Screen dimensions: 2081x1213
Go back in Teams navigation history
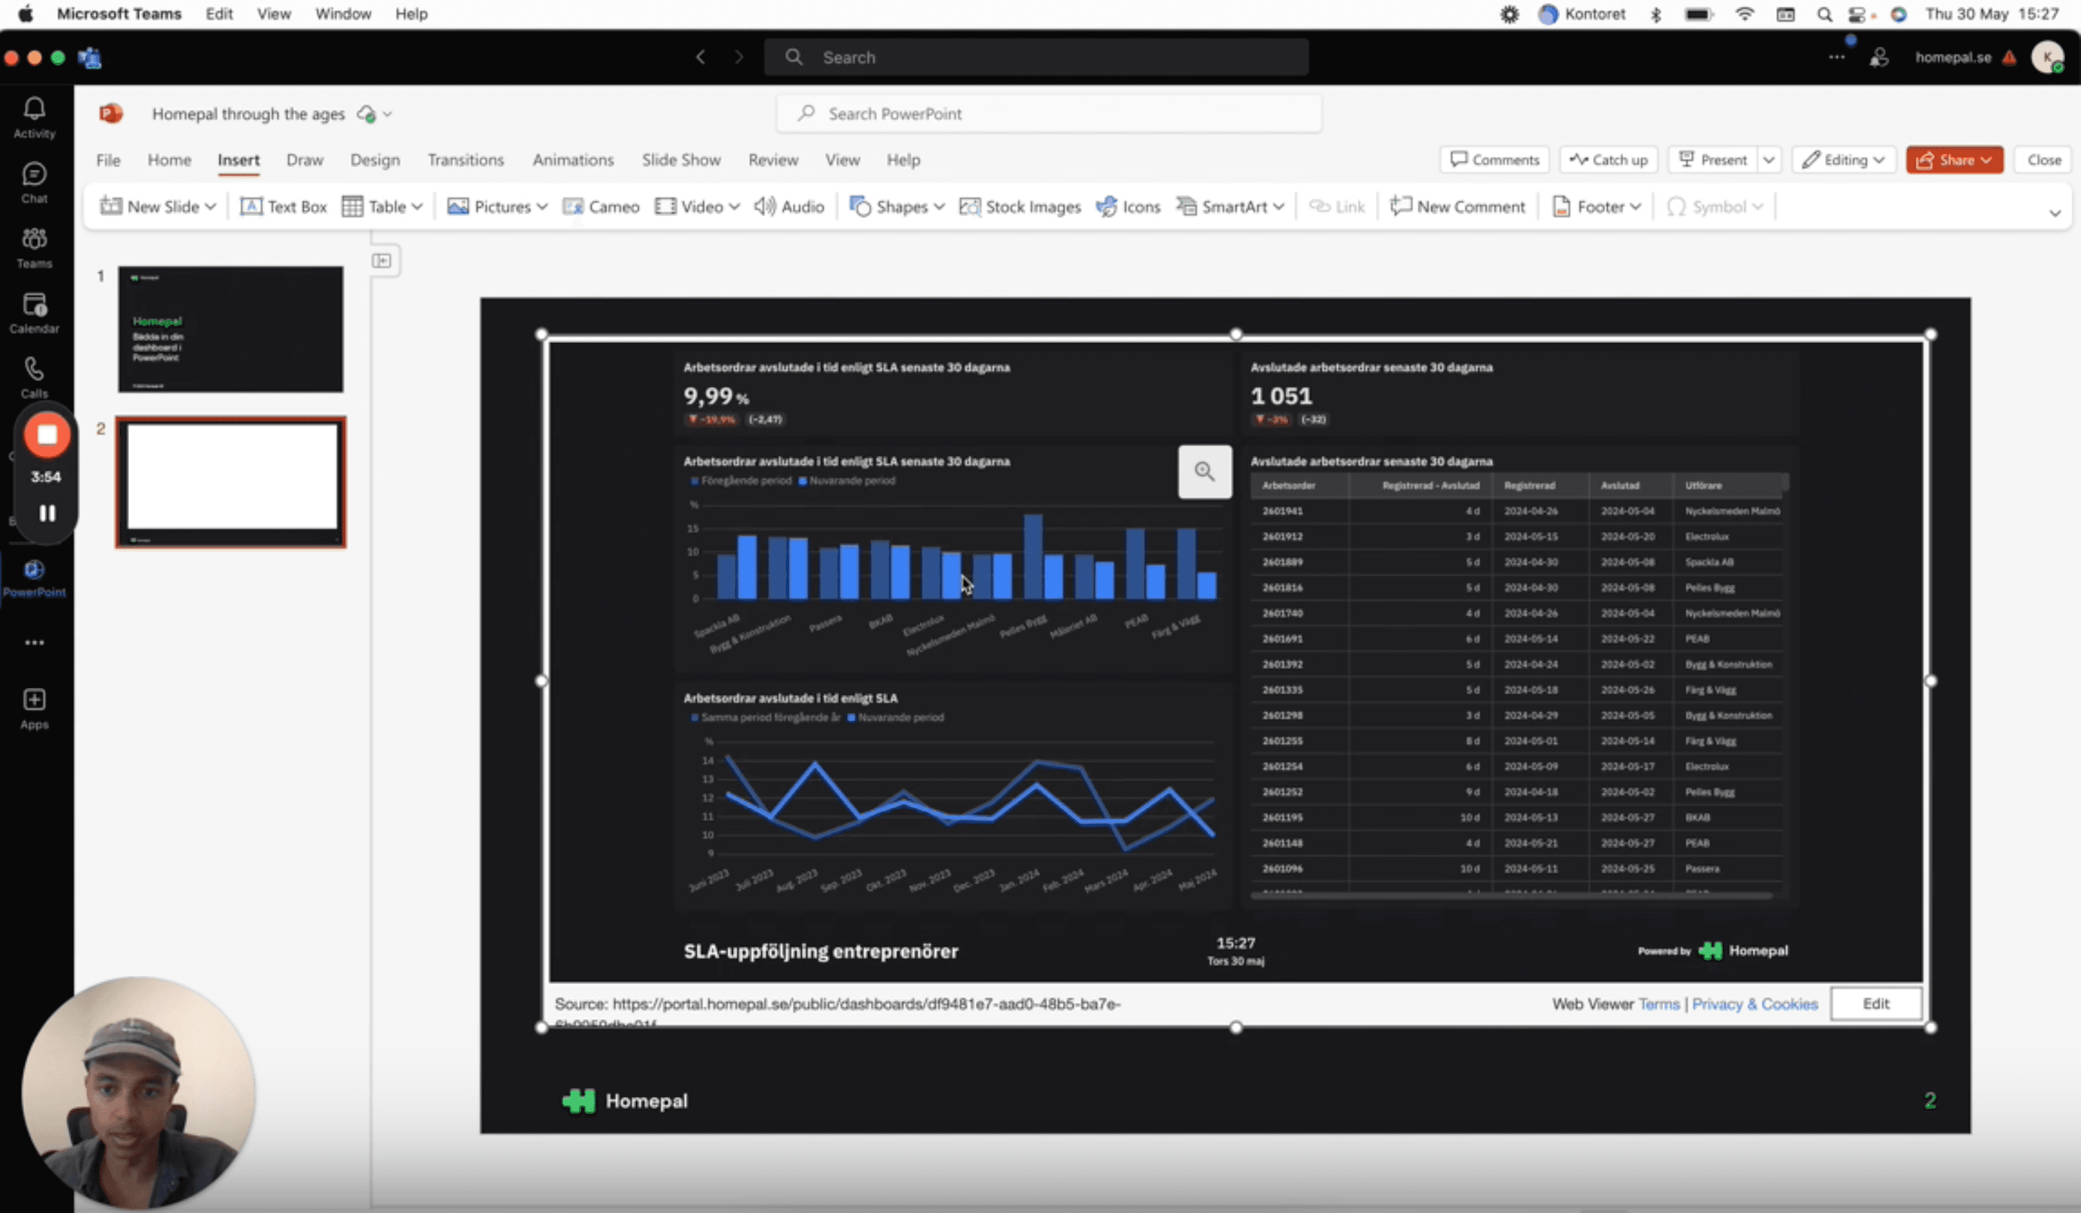pyautogui.click(x=700, y=57)
